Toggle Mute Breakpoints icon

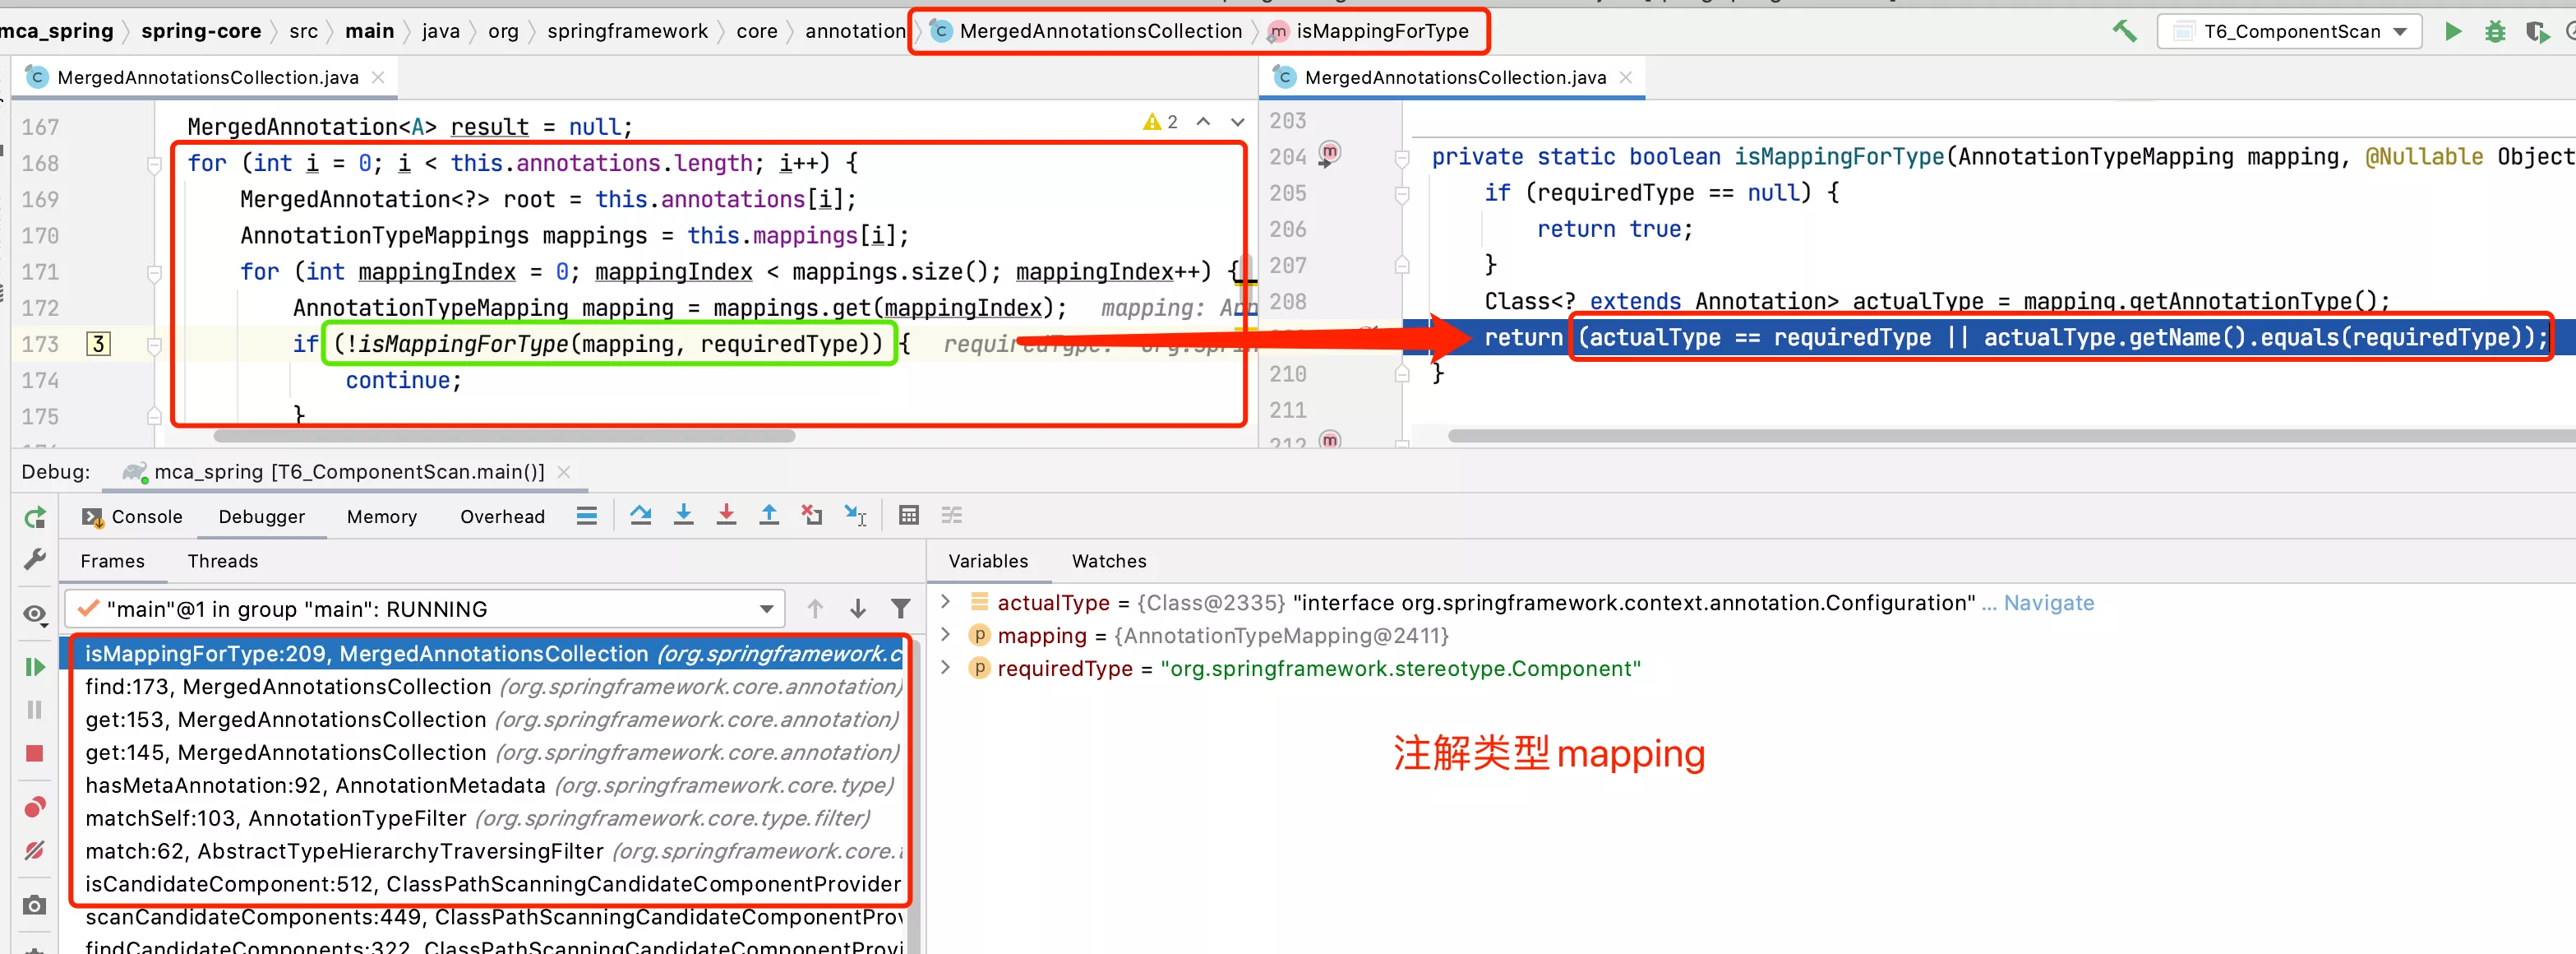pos(35,850)
